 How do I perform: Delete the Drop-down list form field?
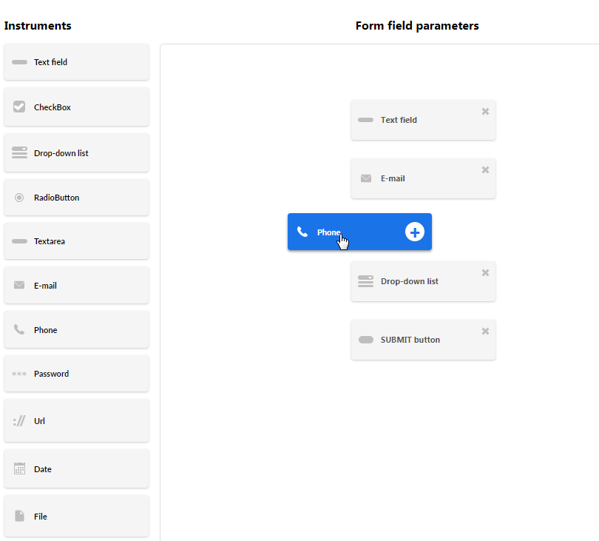pyautogui.click(x=485, y=272)
